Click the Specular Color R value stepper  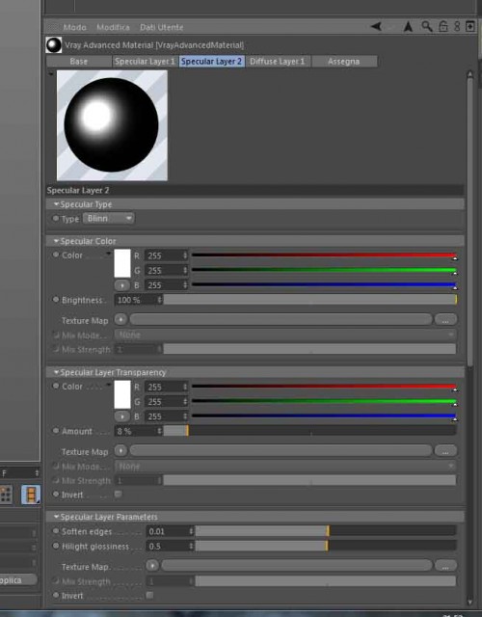coord(185,255)
